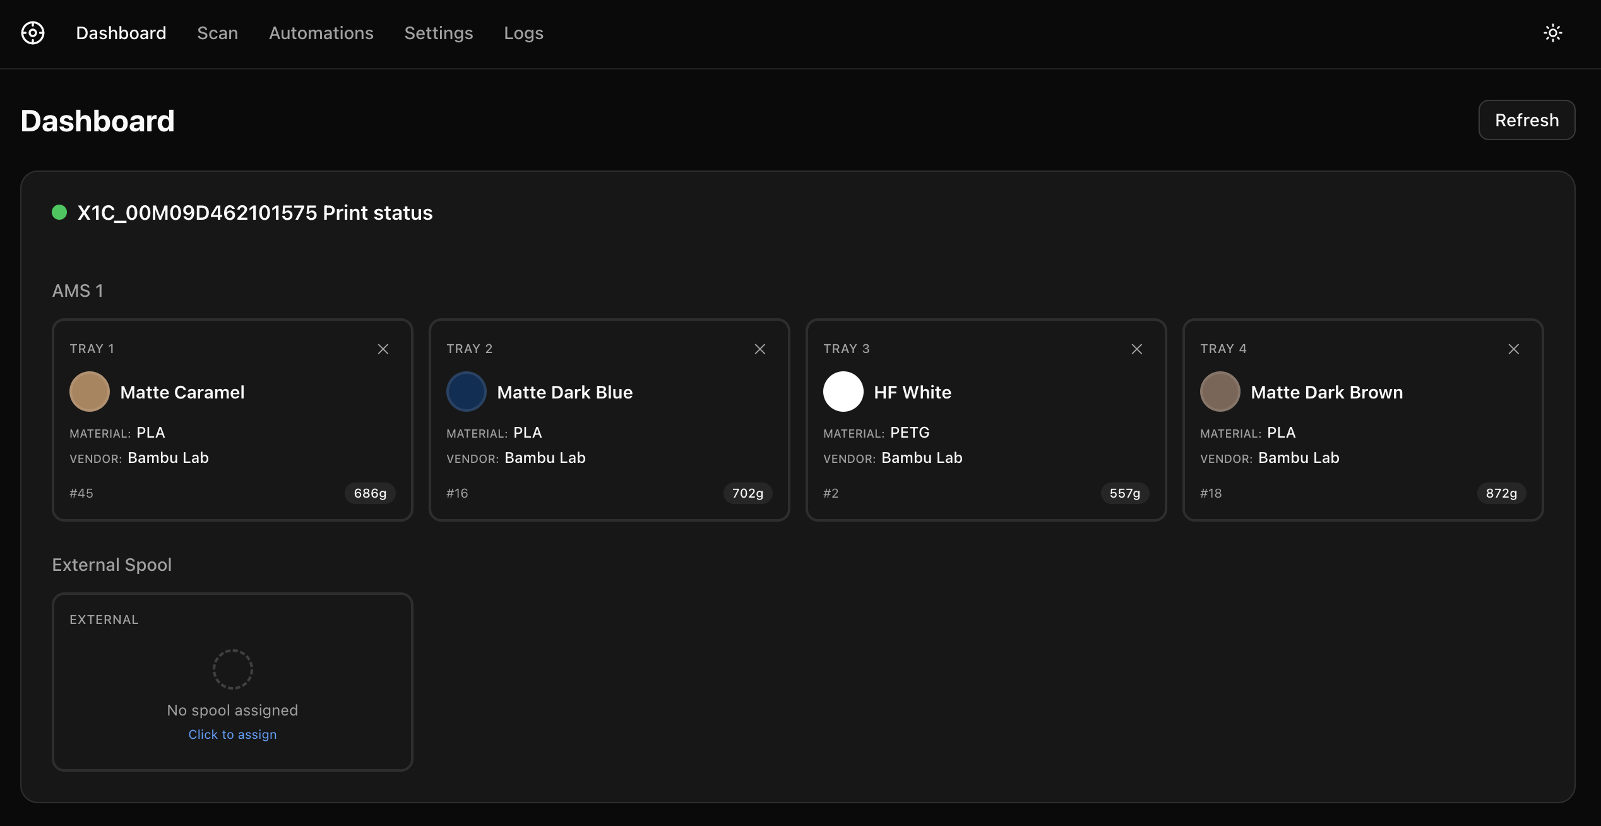Go to the Automations tab
This screenshot has height=826, width=1601.
[321, 33]
